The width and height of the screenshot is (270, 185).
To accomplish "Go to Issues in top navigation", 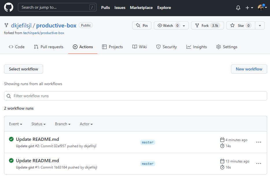I will tap(120, 8).
